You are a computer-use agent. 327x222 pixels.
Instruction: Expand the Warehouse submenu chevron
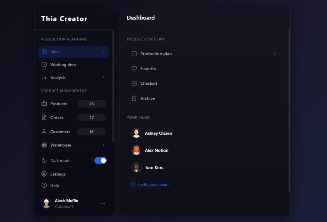(x=103, y=145)
